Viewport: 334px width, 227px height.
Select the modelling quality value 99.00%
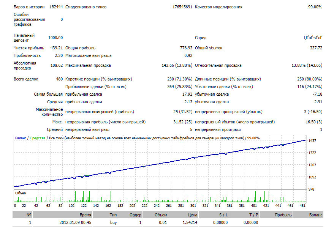click(x=315, y=7)
